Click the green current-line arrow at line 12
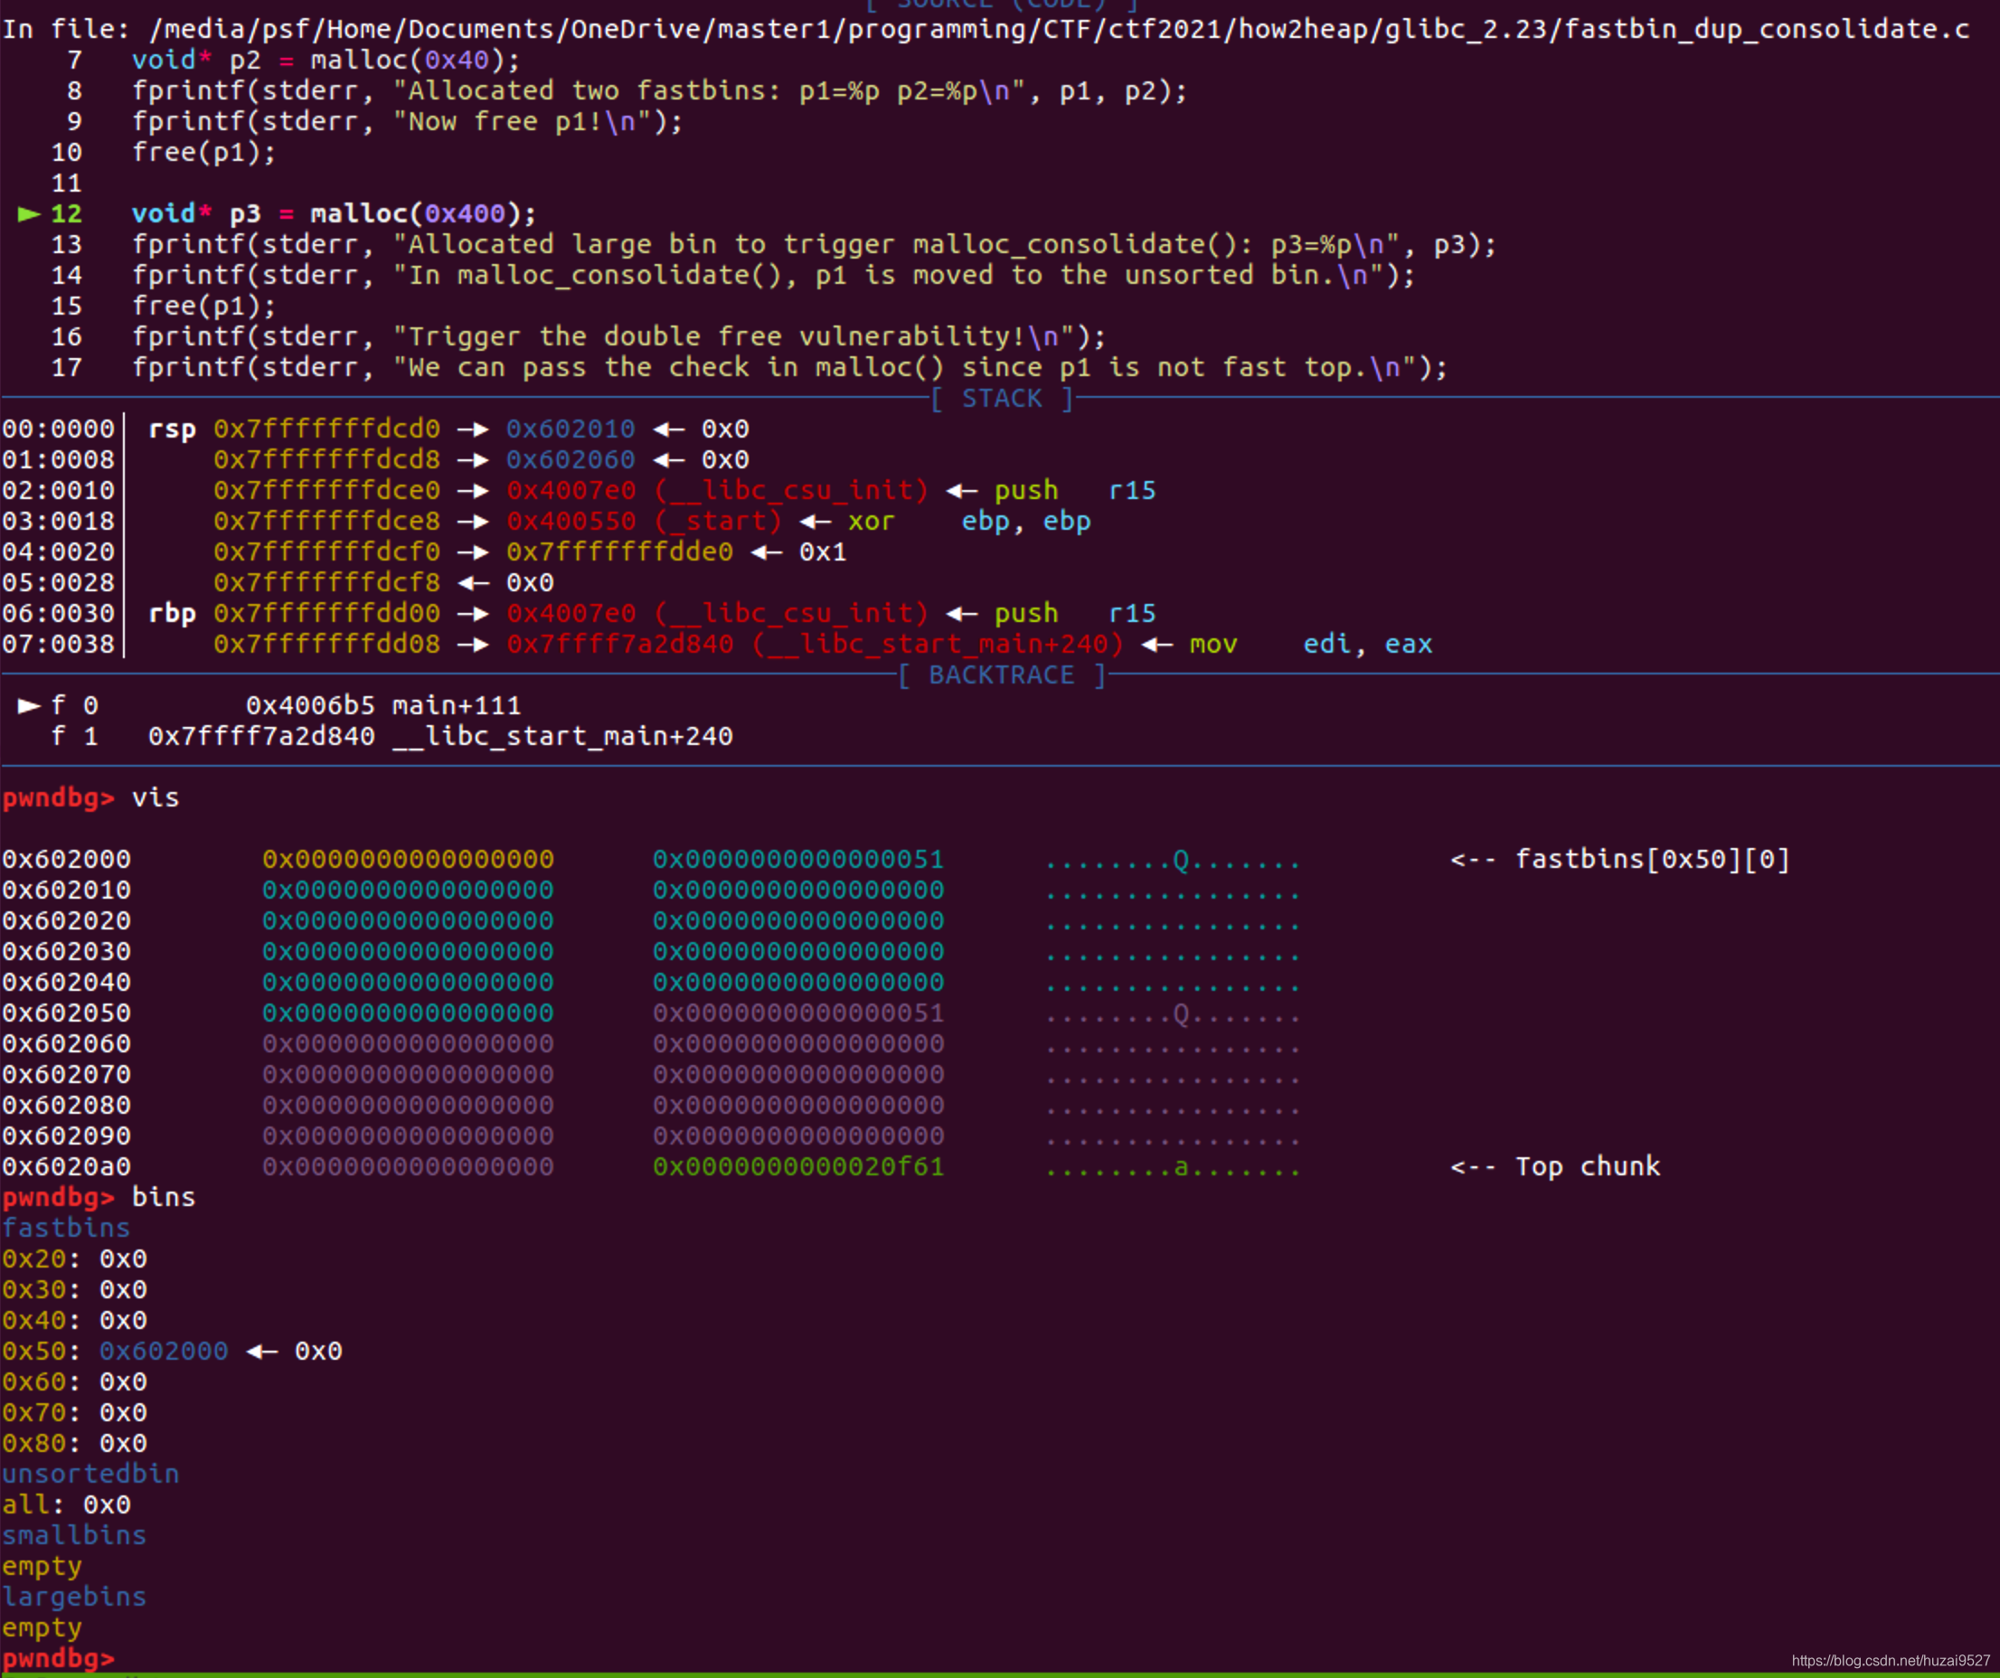The image size is (2000, 1678). (30, 214)
